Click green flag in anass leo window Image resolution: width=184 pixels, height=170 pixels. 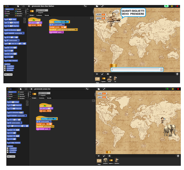pos(167,89)
